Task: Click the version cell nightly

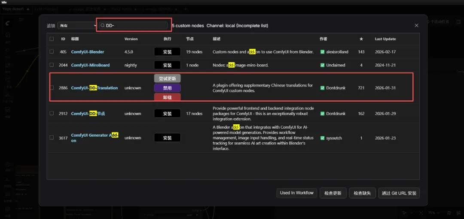Action: (x=131, y=65)
